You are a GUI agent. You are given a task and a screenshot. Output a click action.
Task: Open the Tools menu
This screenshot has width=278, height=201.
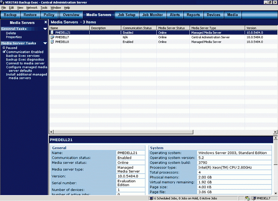(x=44, y=8)
